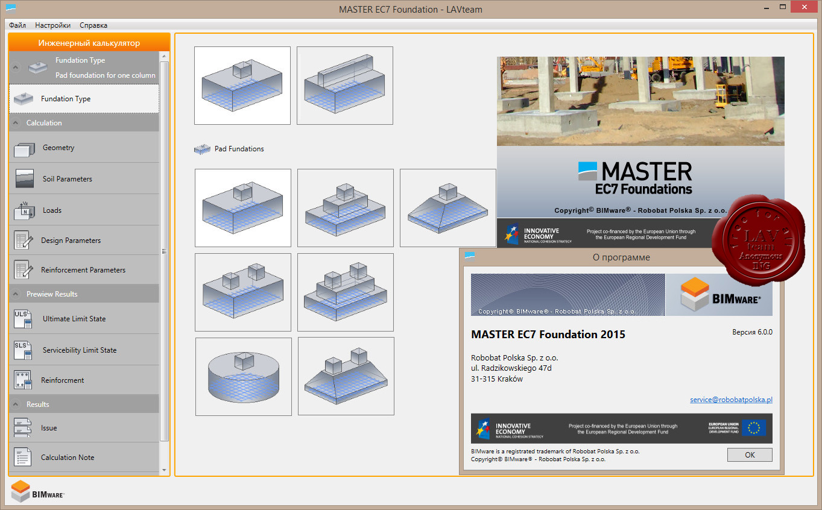This screenshot has height=510, width=822.
Task: Open the Файл menu
Action: tap(17, 25)
